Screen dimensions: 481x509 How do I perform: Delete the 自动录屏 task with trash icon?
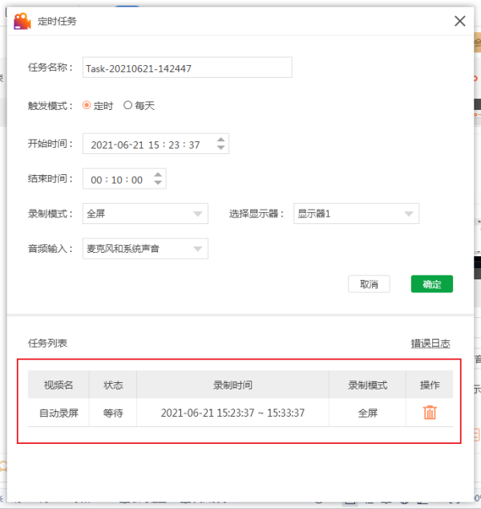tap(430, 413)
